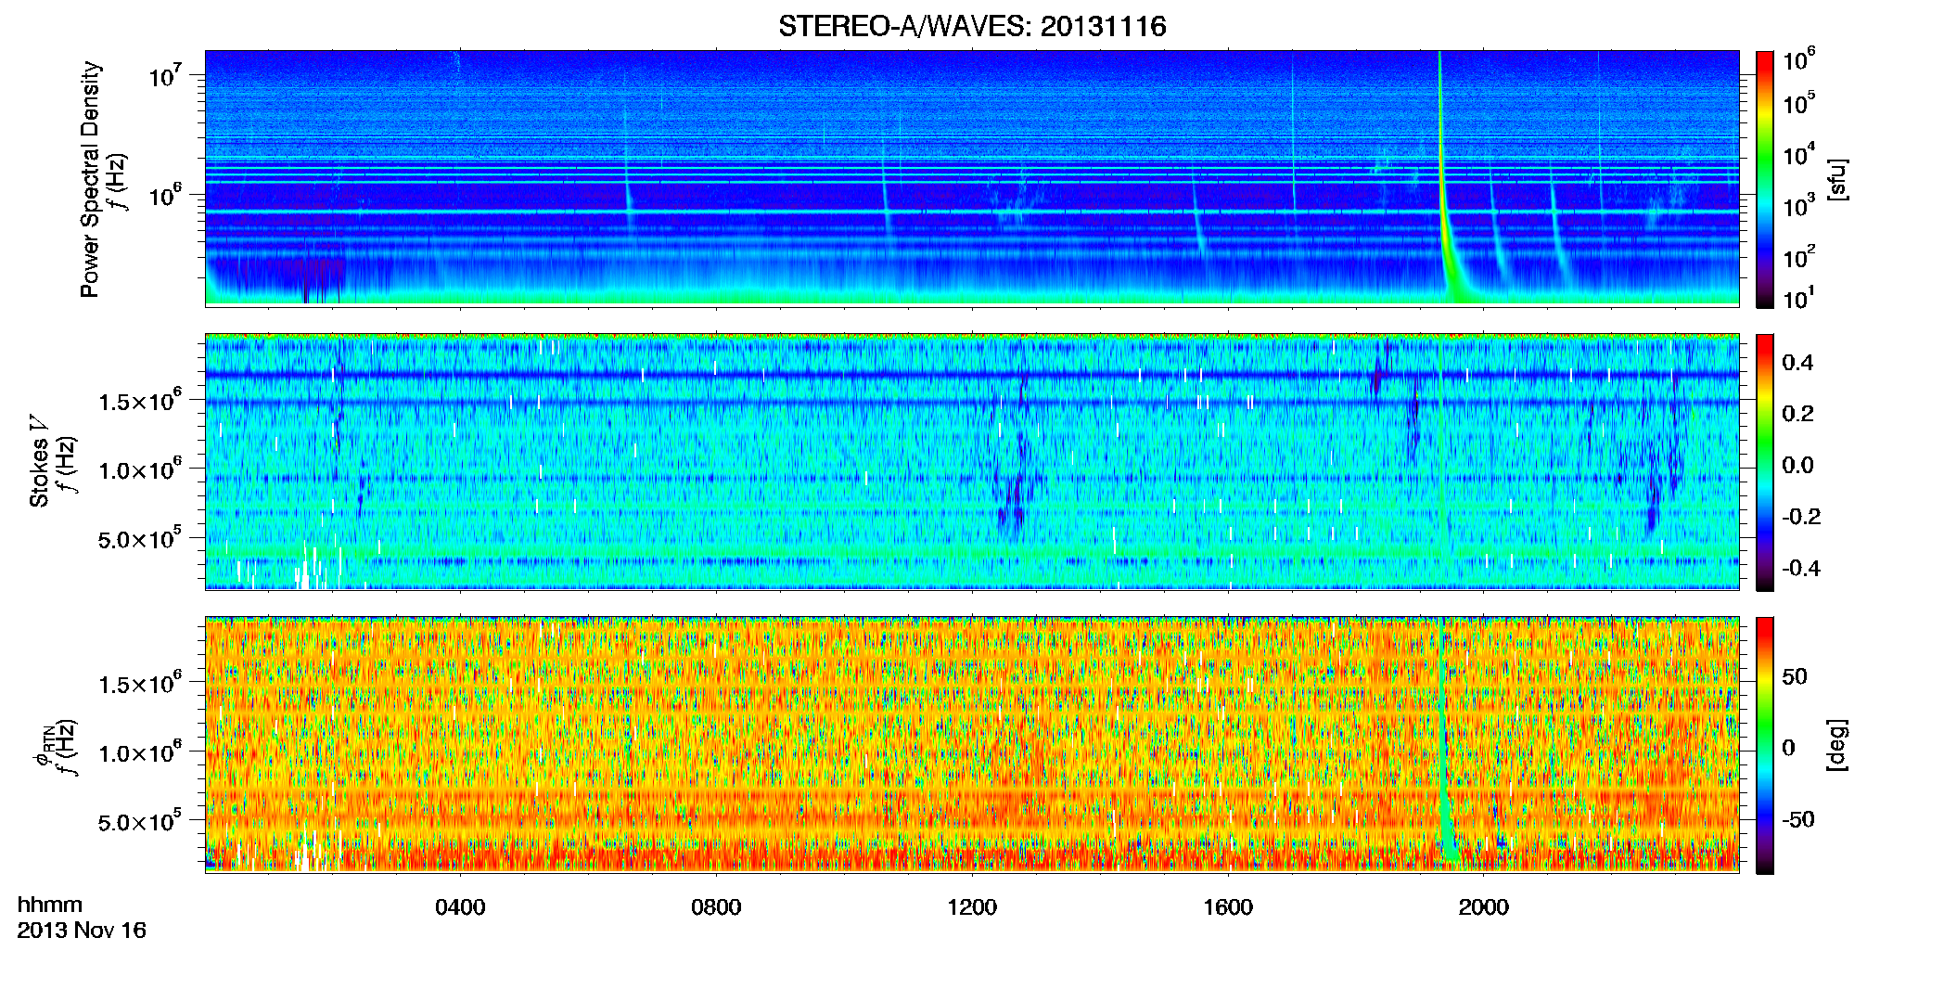Select the 10^5 value on the sfu colorbar

[x=1798, y=103]
